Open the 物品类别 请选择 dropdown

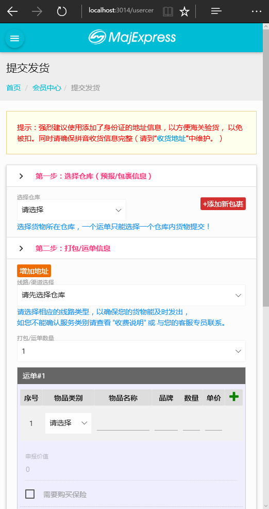click(x=69, y=423)
